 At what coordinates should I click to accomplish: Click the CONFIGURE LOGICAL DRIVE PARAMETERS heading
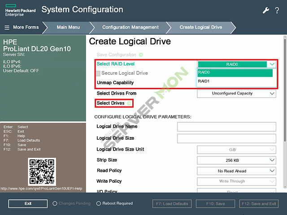tap(143, 117)
